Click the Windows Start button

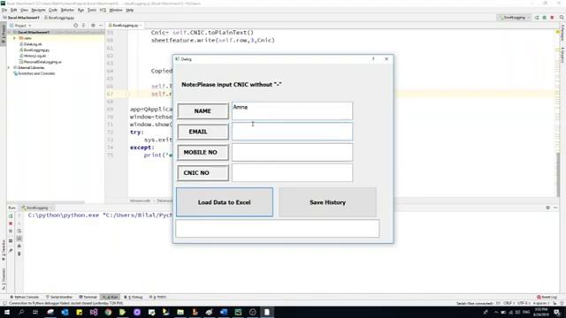tap(7, 312)
